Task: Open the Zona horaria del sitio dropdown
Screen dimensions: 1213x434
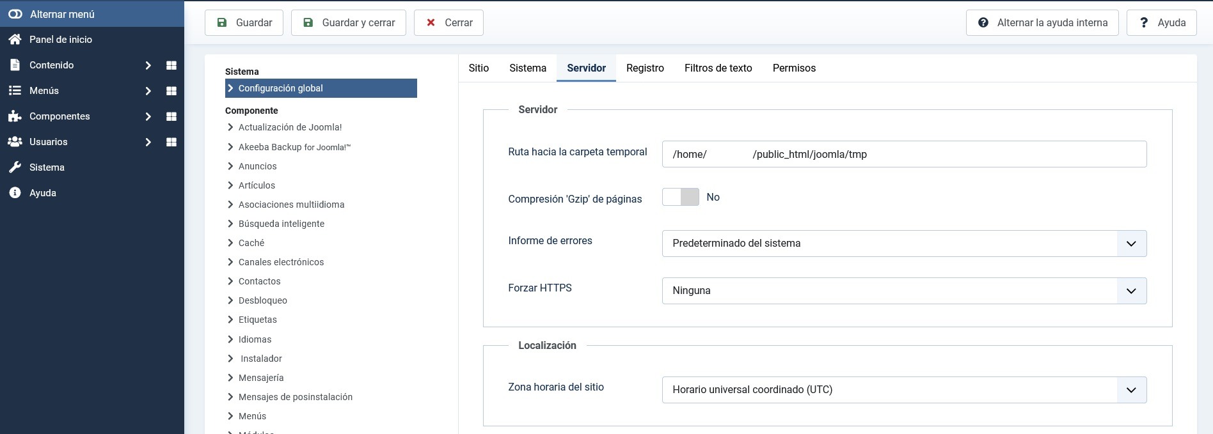Action: (903, 390)
